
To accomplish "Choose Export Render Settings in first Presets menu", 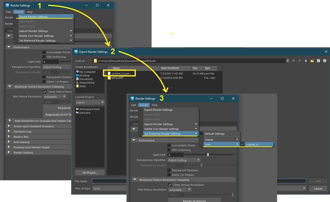I will point(34,17).
